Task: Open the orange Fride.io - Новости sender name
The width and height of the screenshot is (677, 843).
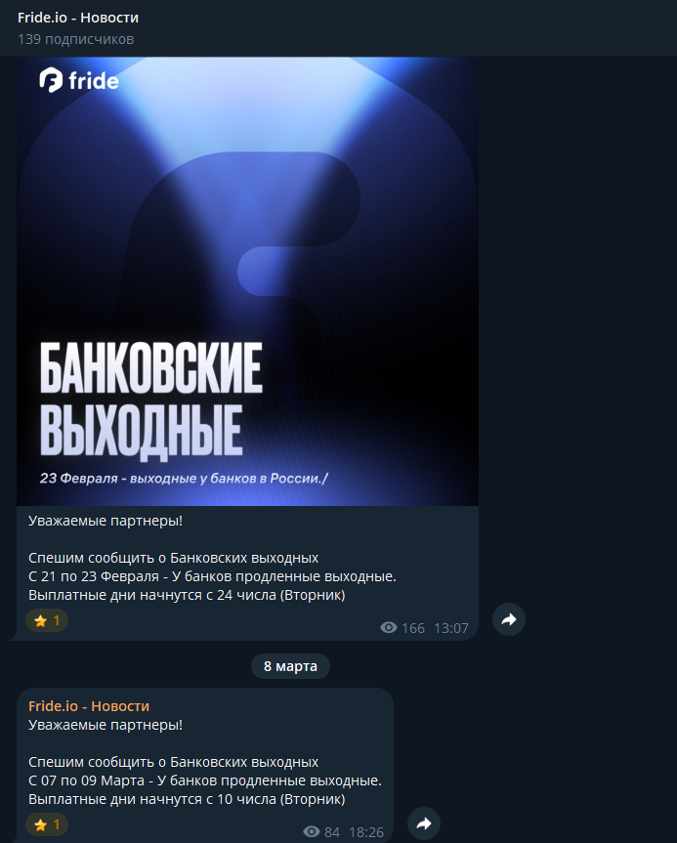Action: point(89,706)
